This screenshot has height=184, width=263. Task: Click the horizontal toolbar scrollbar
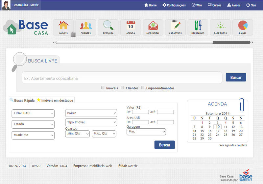tap(134, 42)
